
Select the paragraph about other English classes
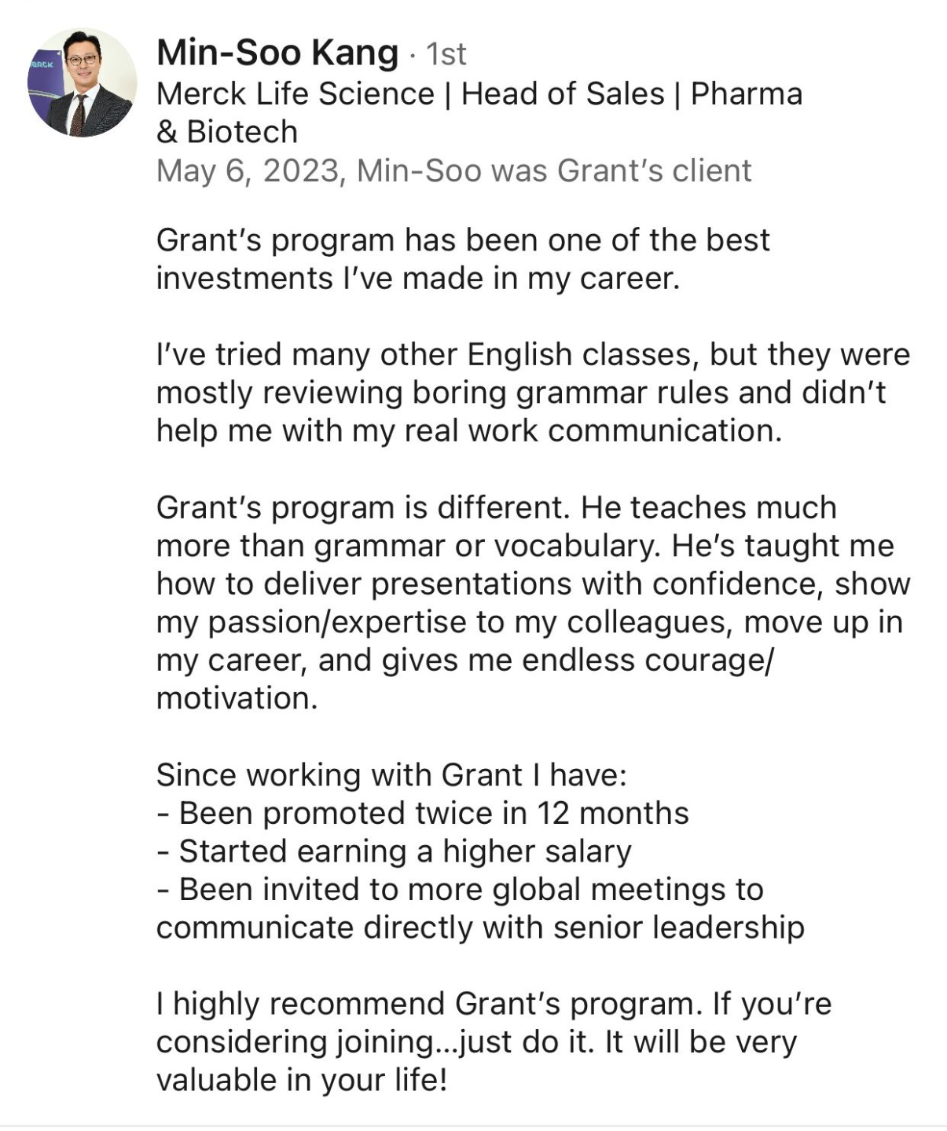pyautogui.click(x=533, y=393)
